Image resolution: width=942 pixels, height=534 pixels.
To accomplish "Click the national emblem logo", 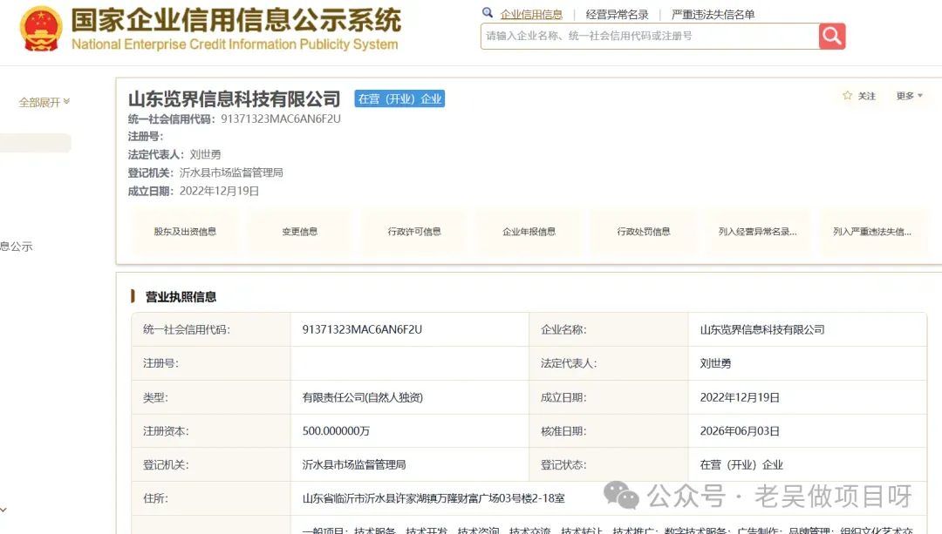I will click(41, 28).
